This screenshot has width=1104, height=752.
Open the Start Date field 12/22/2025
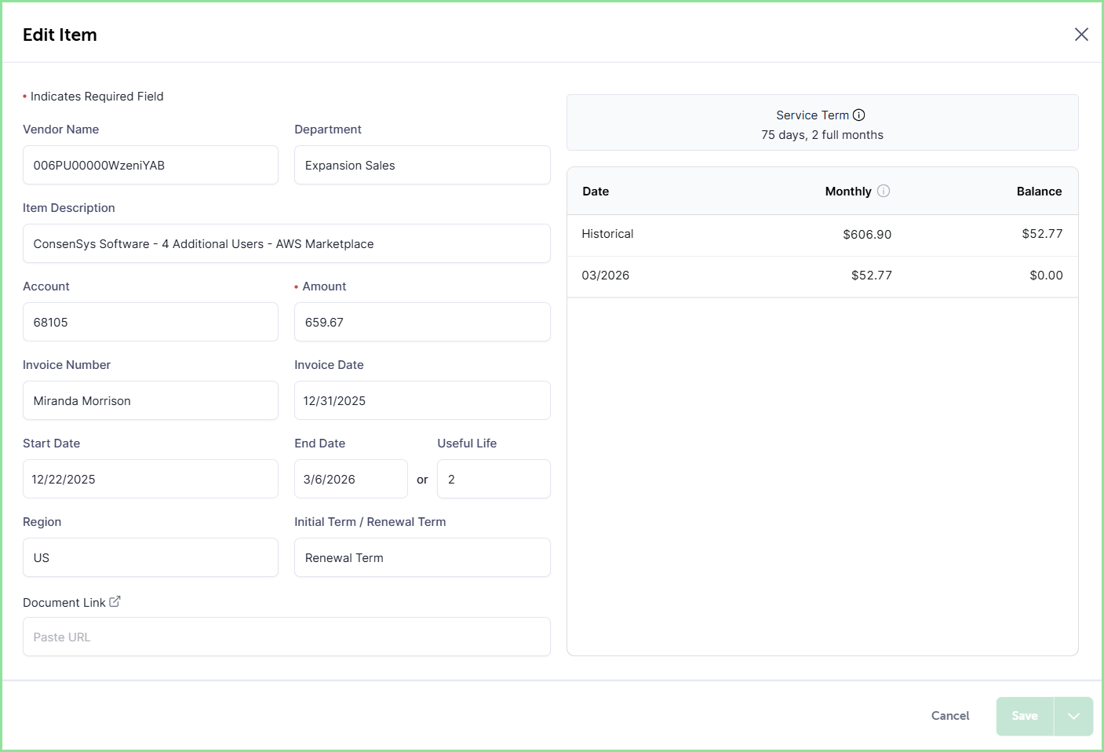pyautogui.click(x=151, y=479)
